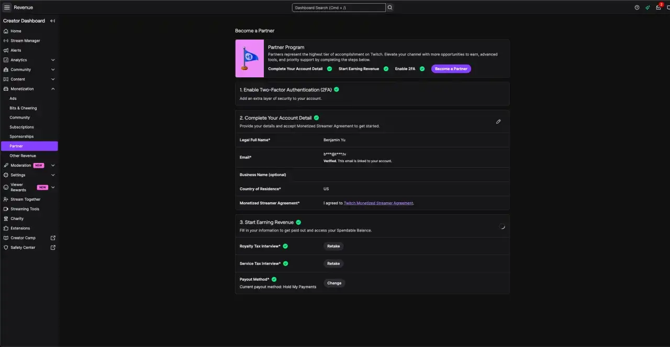
Task: Click the Content film icon
Action: click(6, 79)
